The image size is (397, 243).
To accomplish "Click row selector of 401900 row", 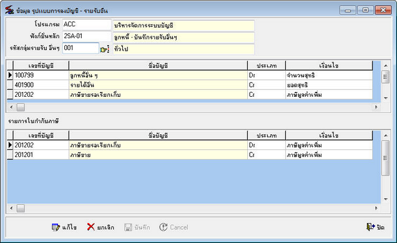I will pos(10,85).
